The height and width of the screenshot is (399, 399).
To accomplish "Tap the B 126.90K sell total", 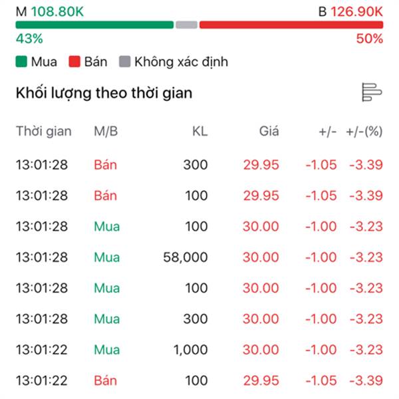I will click(351, 12).
